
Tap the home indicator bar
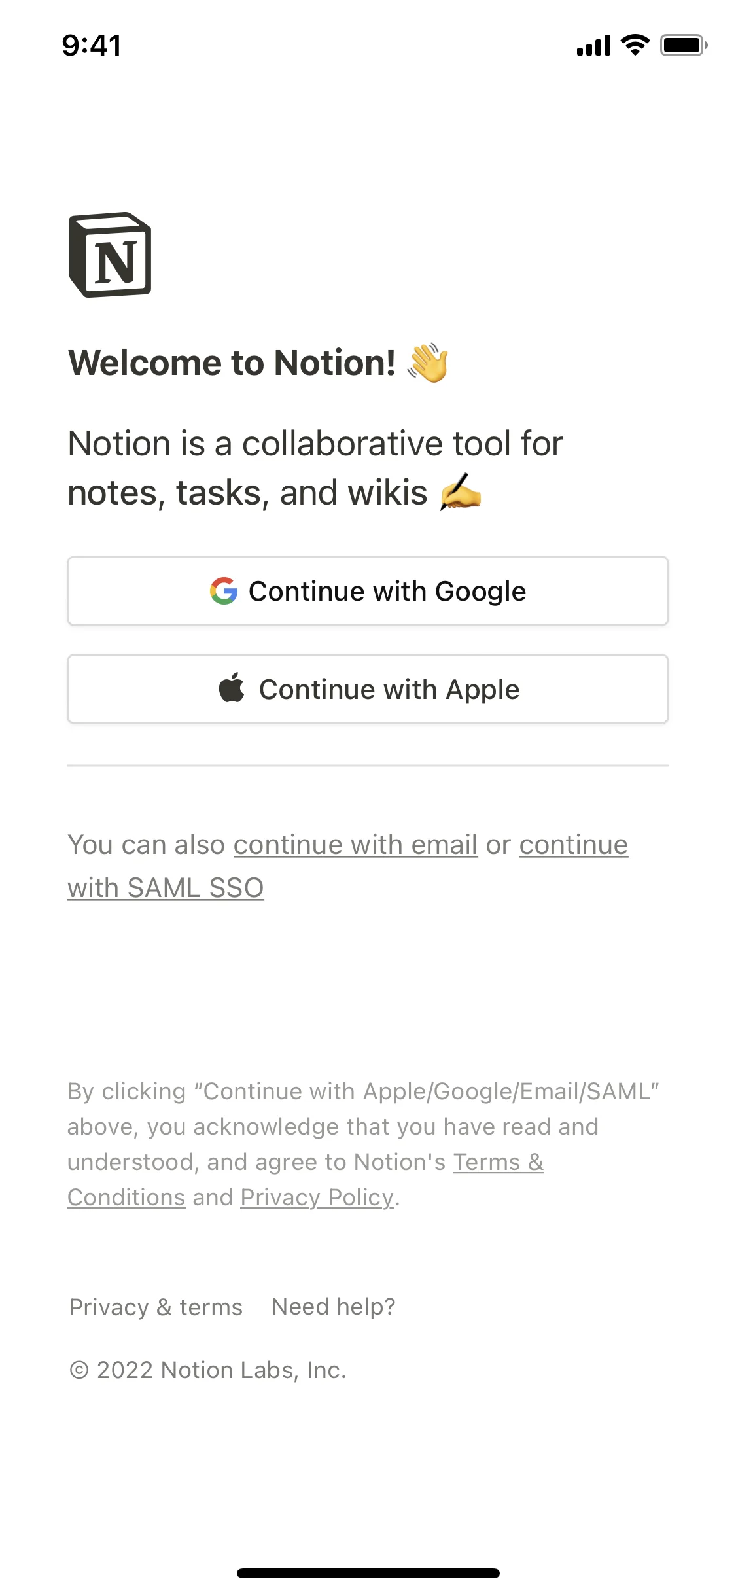(x=368, y=1573)
